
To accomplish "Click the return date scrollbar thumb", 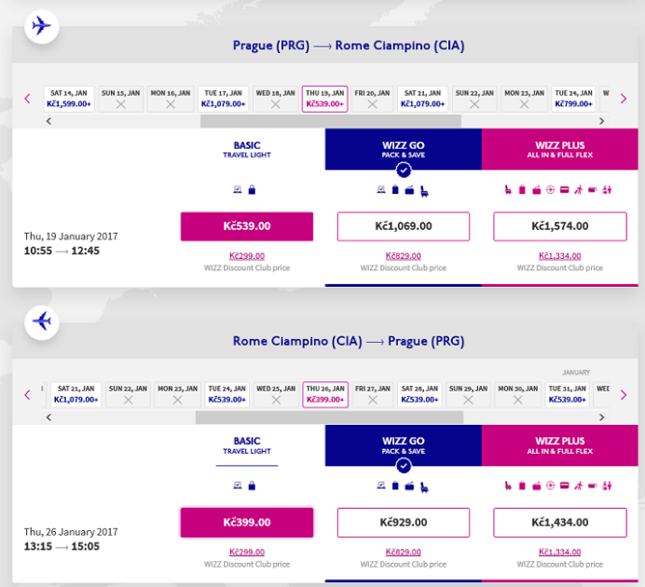I will [x=330, y=417].
